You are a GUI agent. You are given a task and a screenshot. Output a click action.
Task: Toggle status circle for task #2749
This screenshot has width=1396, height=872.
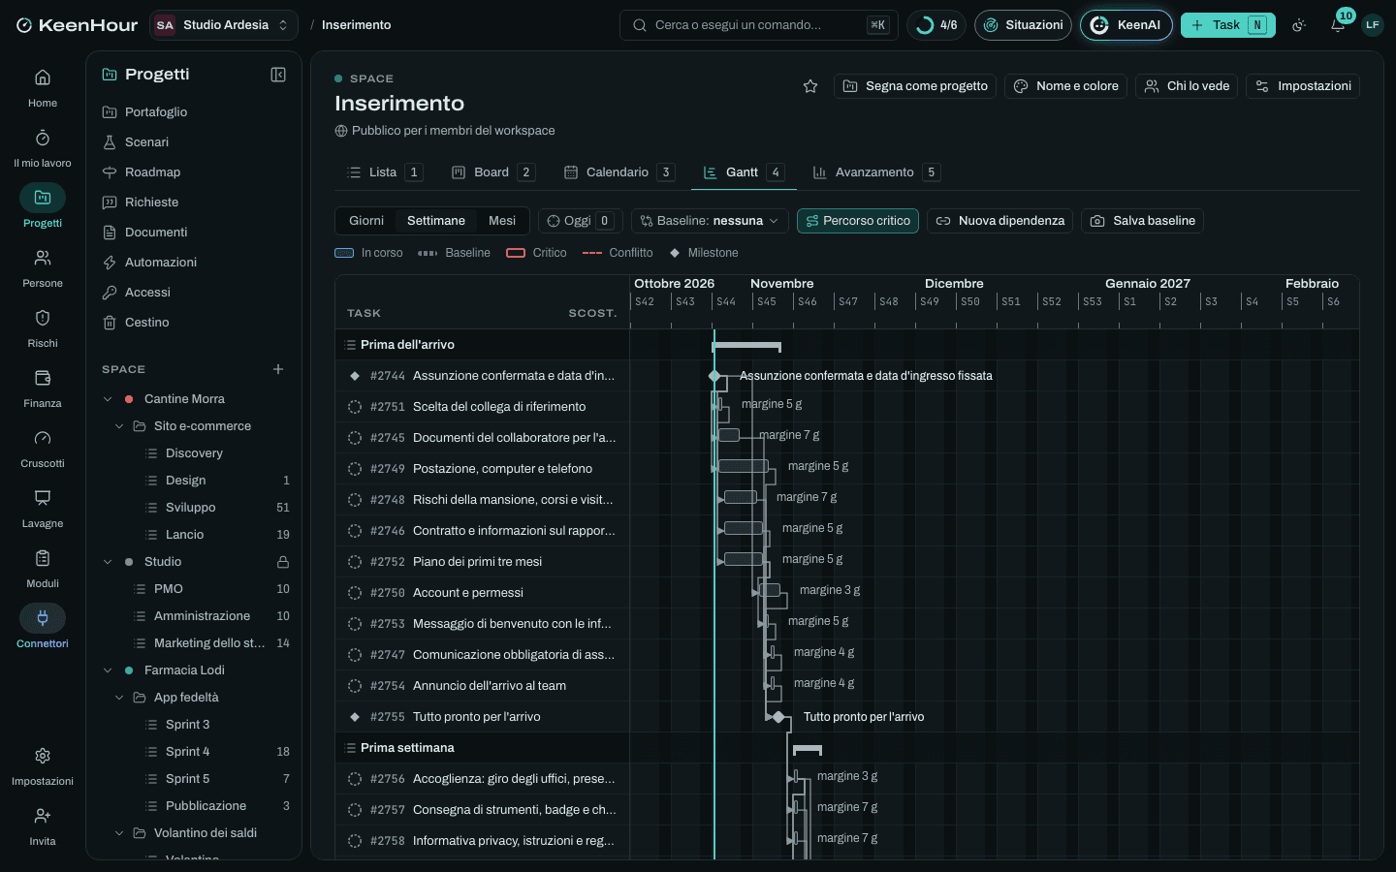click(355, 469)
